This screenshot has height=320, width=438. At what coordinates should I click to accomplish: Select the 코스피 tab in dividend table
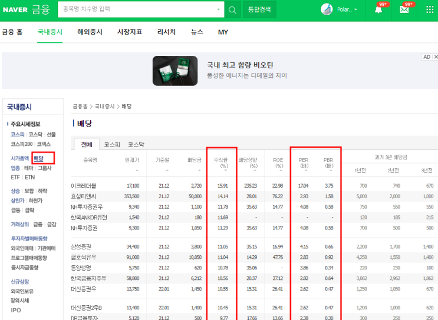click(x=112, y=145)
